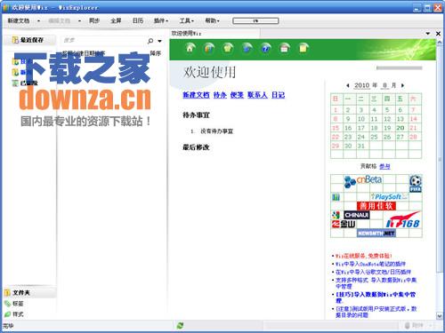
Task: Open the IT168 logo
Action: click(x=403, y=220)
